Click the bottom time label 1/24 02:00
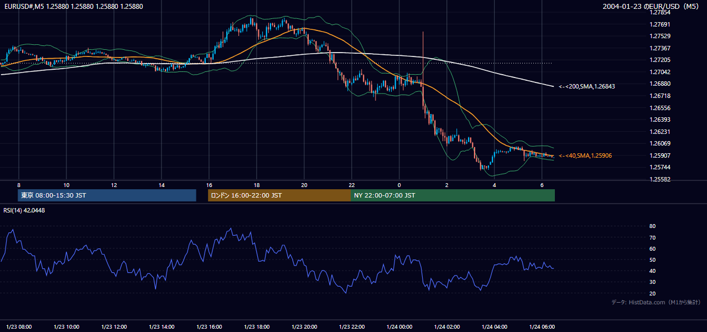Screen dimensions: 707x332 tap(447, 326)
